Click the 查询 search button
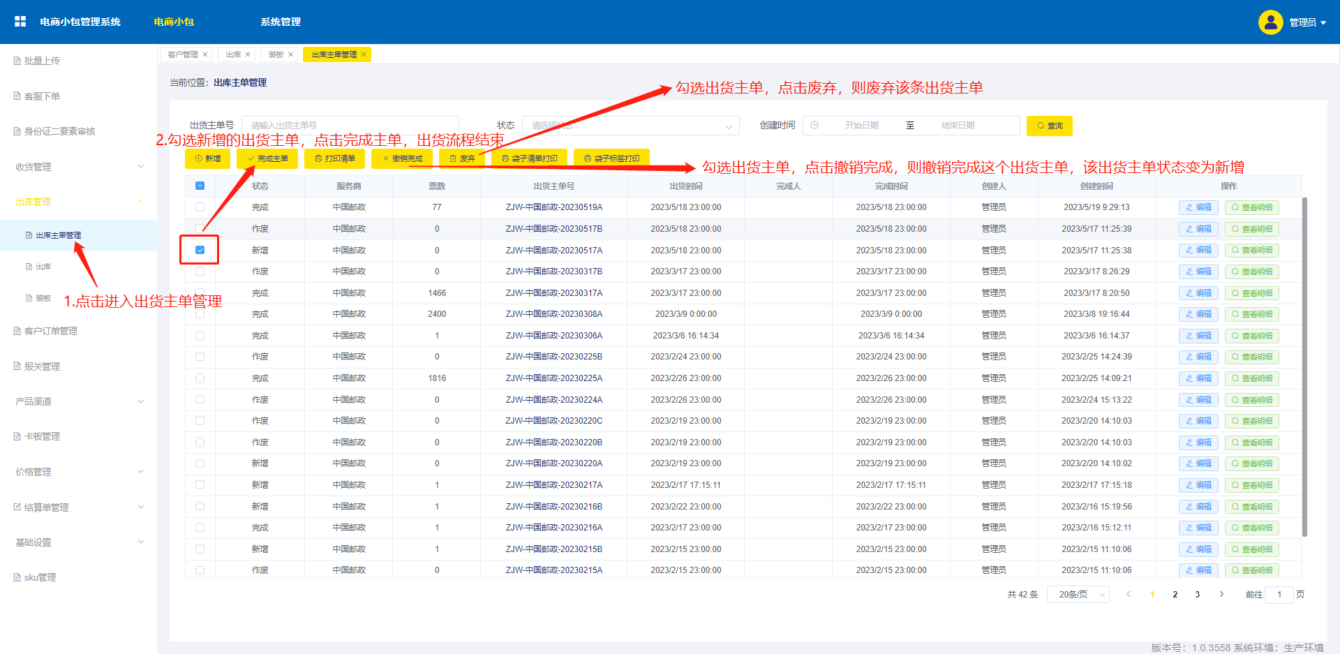The image size is (1340, 654). 1049,126
